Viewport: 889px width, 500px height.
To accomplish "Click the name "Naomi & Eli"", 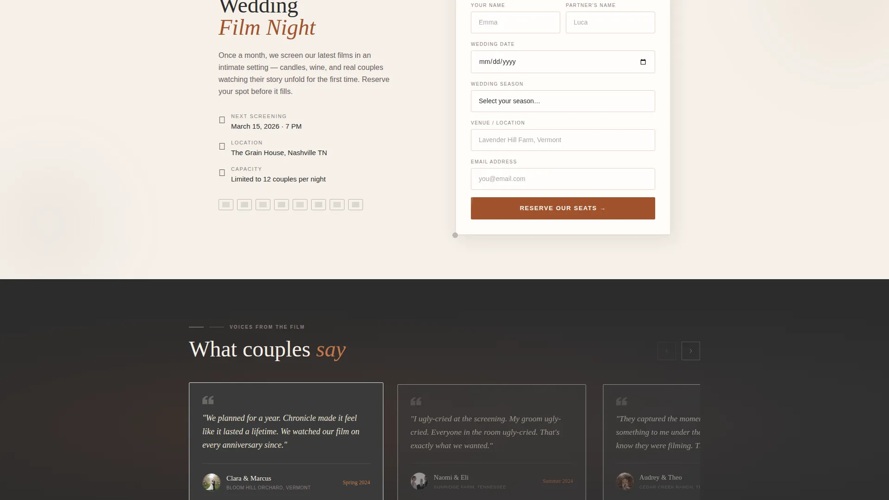I will (451, 477).
